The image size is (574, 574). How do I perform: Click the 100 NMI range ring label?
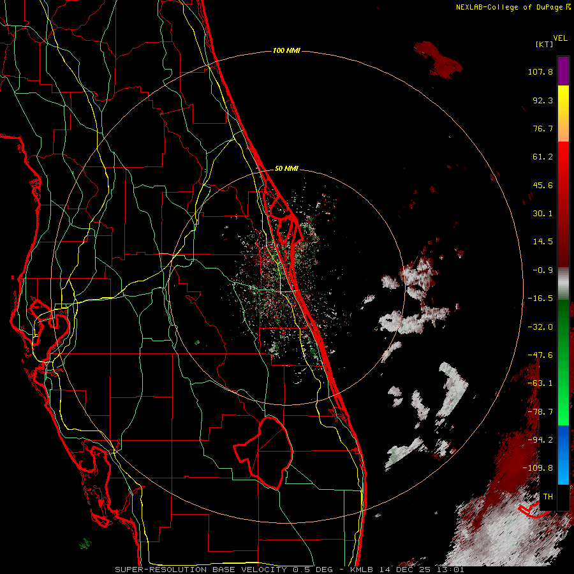pos(286,50)
